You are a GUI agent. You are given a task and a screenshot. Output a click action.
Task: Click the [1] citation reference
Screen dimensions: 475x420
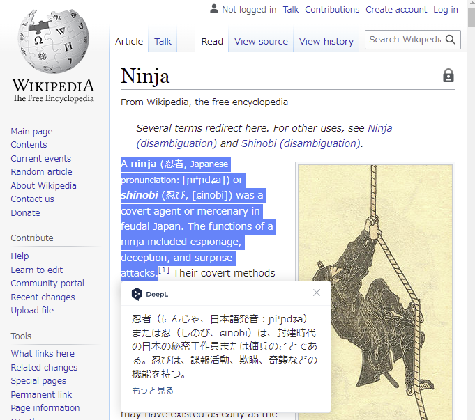coord(164,270)
